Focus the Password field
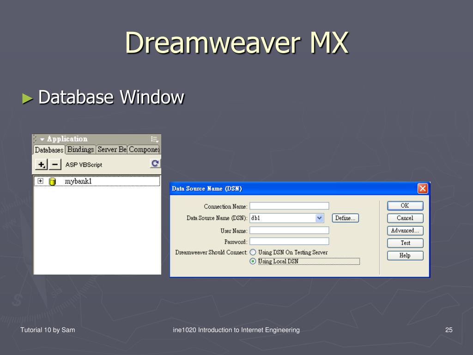This screenshot has height=355, width=473. point(289,241)
